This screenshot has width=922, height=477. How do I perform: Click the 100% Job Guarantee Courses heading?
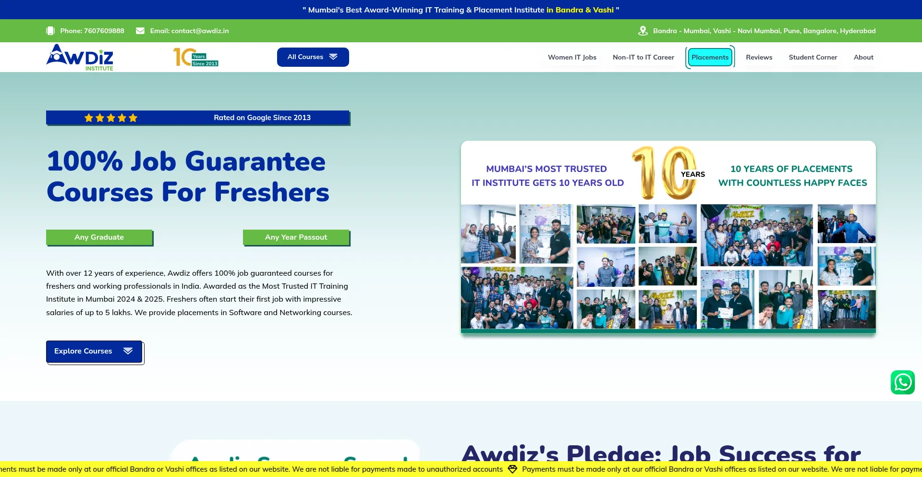tap(188, 176)
